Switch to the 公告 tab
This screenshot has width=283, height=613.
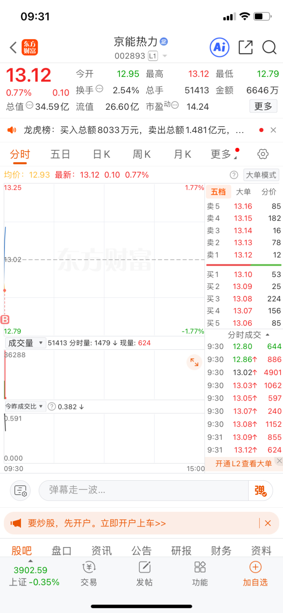141,550
